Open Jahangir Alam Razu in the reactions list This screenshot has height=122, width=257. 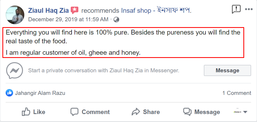coord(40,93)
